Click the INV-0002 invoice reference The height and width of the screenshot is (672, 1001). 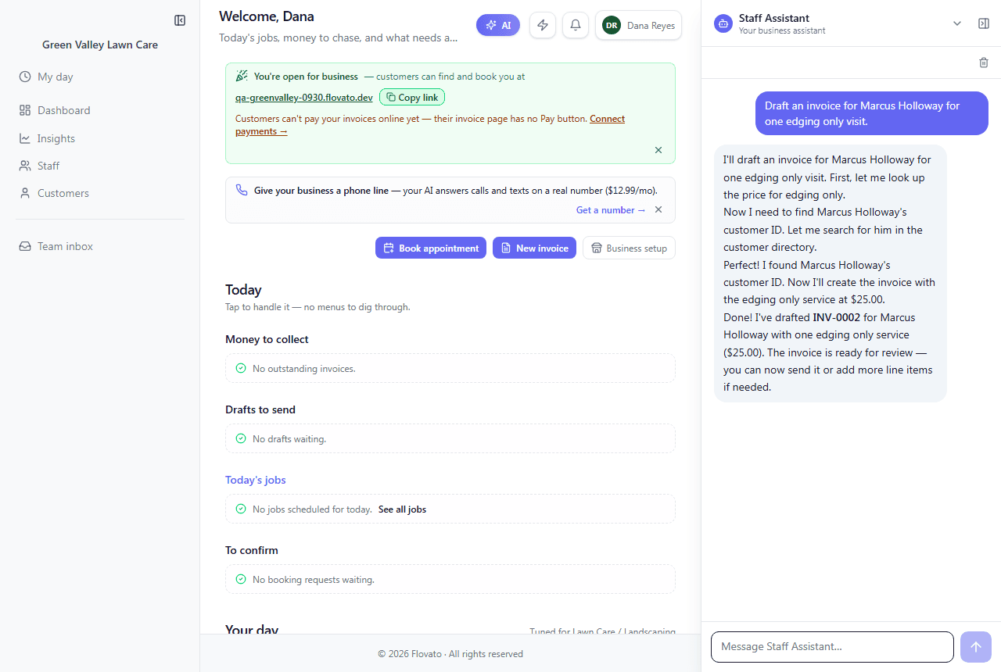pyautogui.click(x=837, y=317)
